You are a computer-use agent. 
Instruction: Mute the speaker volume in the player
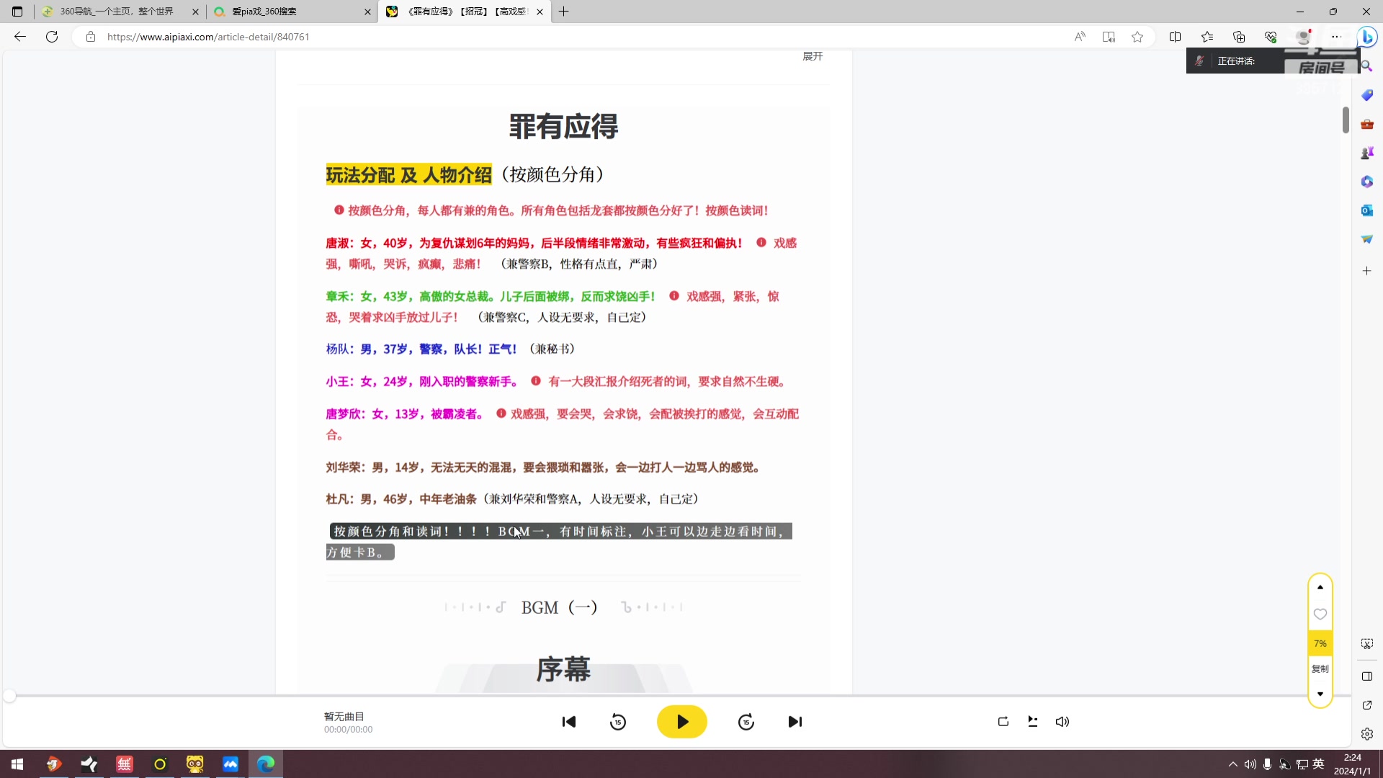point(1062,721)
